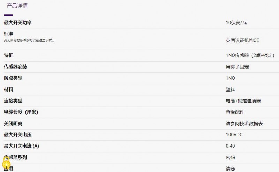Click the 清仓 application value
The width and height of the screenshot is (279, 172).
(230, 169)
